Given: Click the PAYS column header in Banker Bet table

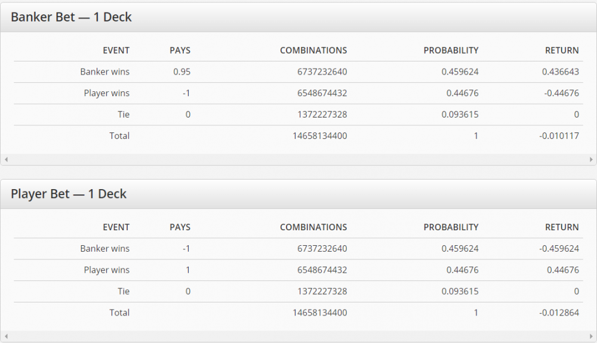Looking at the screenshot, I should point(180,50).
